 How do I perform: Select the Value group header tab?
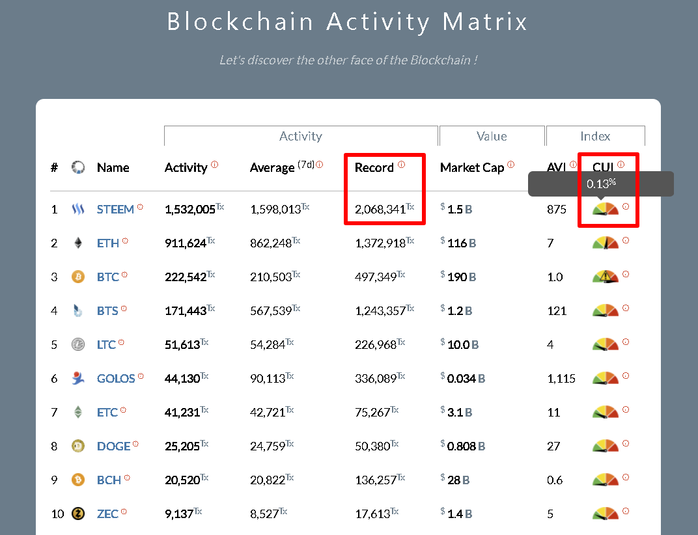[492, 136]
